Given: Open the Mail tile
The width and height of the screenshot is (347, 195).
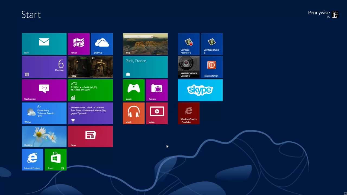Looking at the screenshot, I should point(44,44).
